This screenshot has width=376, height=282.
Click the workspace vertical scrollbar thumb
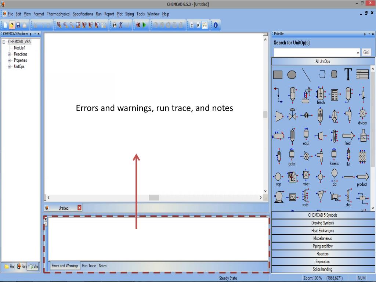coord(265,115)
